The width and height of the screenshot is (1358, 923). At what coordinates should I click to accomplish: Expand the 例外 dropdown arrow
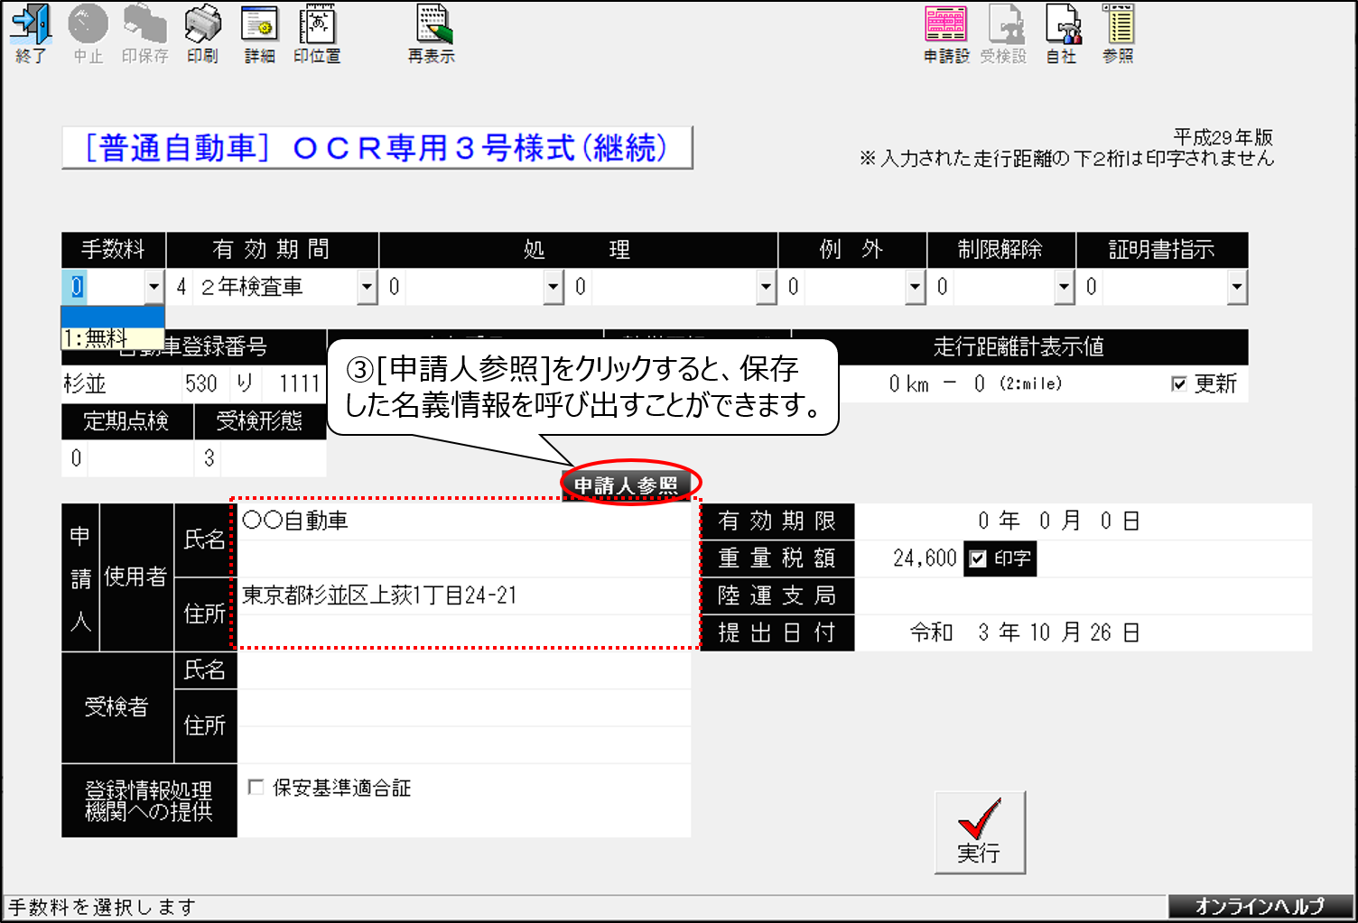point(916,287)
